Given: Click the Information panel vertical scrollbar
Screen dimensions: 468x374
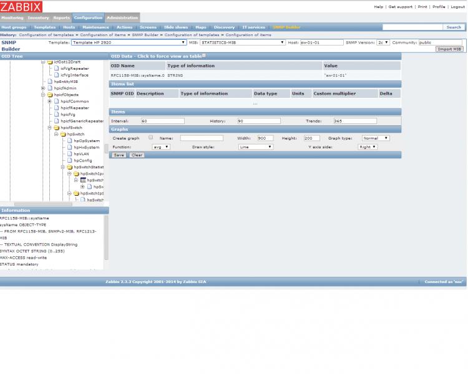Looking at the screenshot, I should pos(106,237).
